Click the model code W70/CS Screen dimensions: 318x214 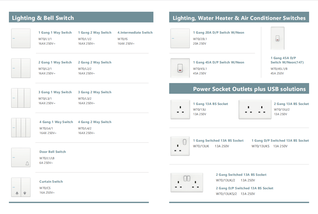[45, 188]
